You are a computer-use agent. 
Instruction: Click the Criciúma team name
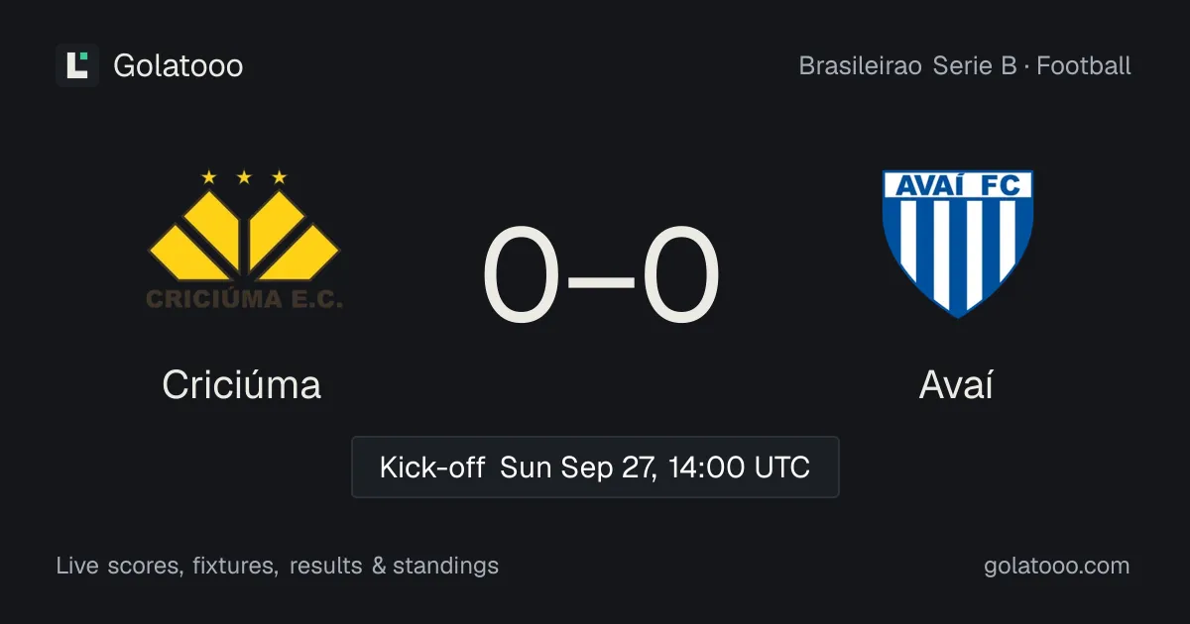(x=242, y=384)
